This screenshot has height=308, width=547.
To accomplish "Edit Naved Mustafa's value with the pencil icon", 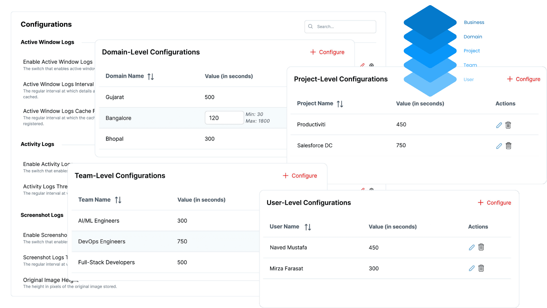I will point(472,247).
